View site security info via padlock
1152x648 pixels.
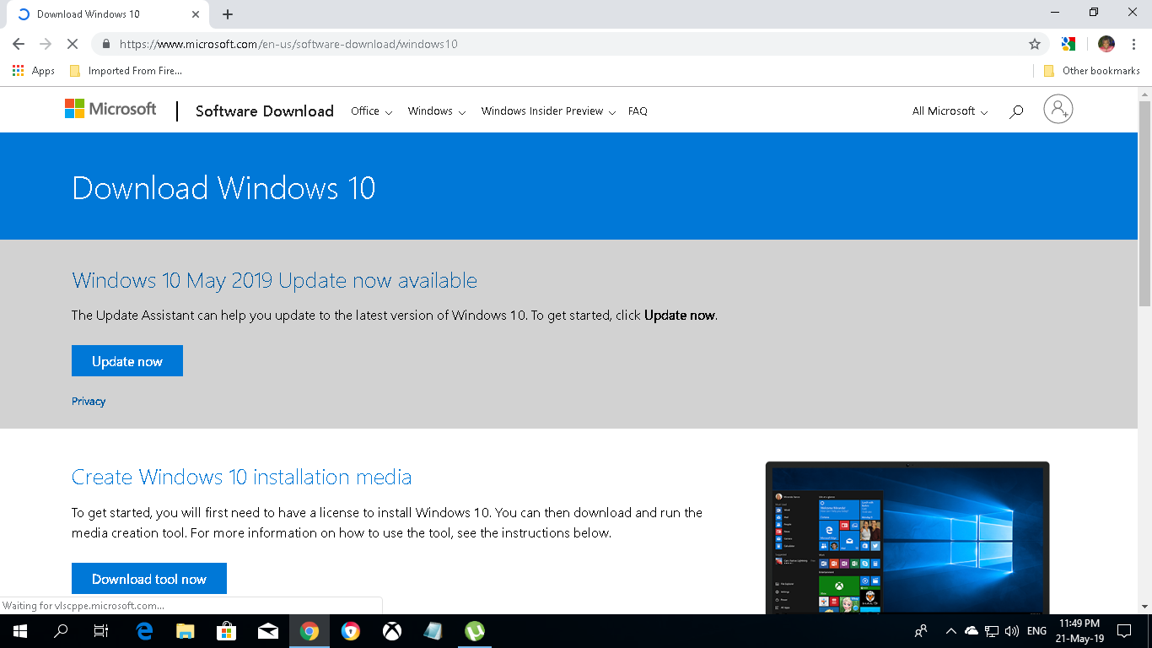coord(105,44)
